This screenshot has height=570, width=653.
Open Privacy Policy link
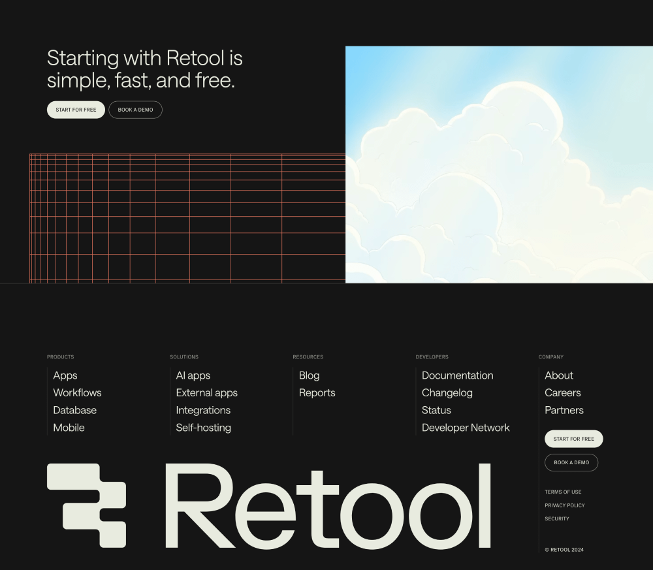click(565, 505)
